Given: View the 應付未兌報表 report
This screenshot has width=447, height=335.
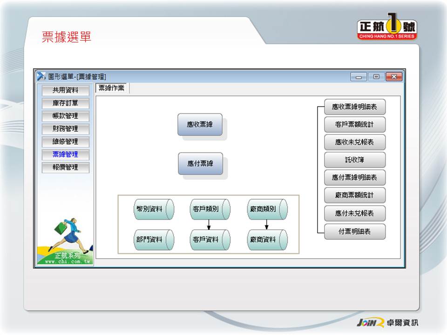Looking at the screenshot, I should pyautogui.click(x=355, y=214).
